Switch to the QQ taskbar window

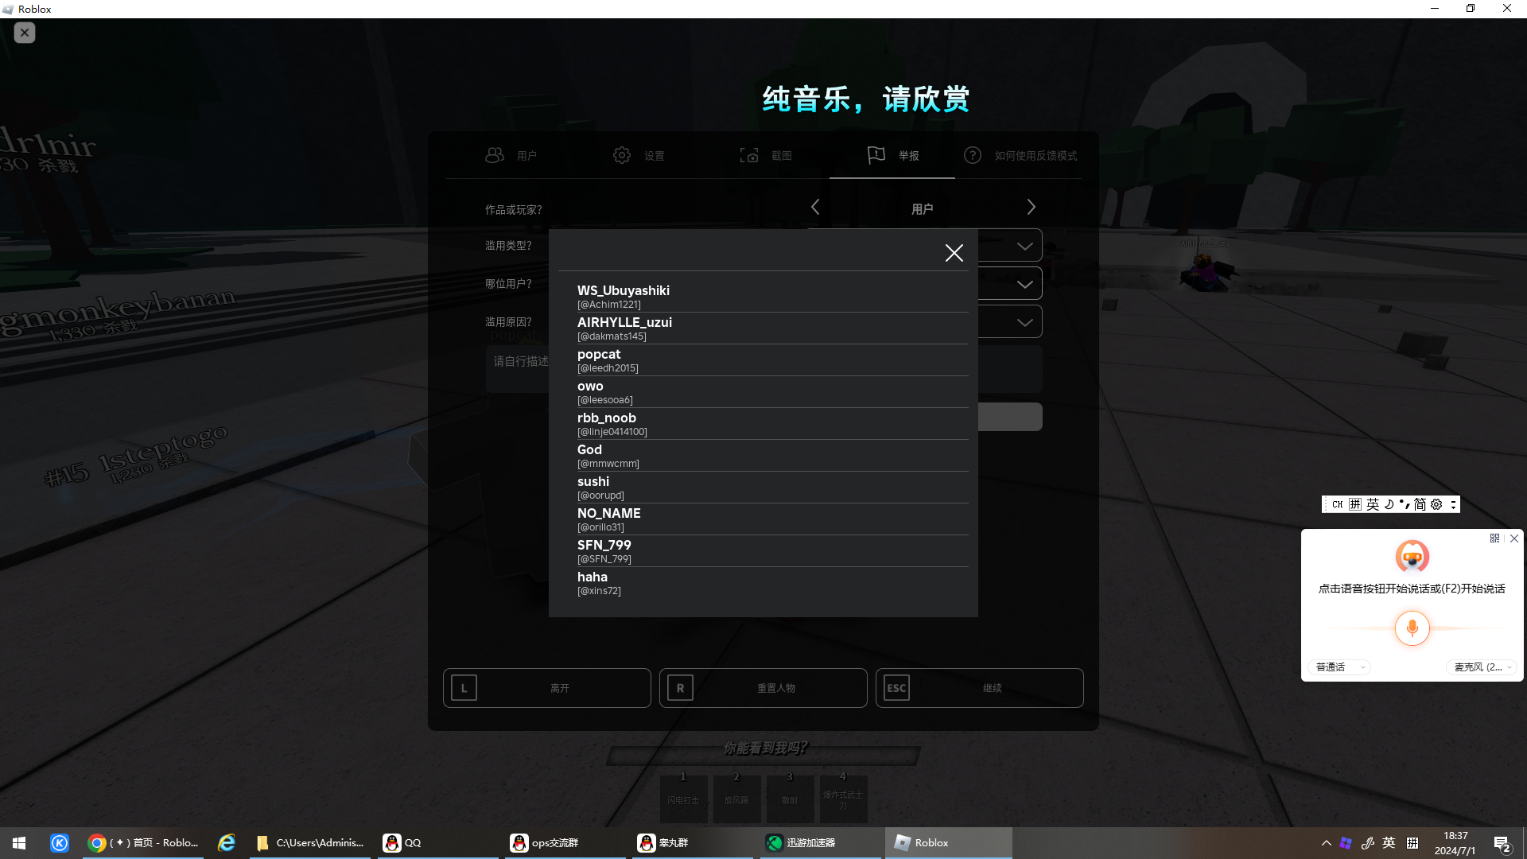click(x=437, y=843)
